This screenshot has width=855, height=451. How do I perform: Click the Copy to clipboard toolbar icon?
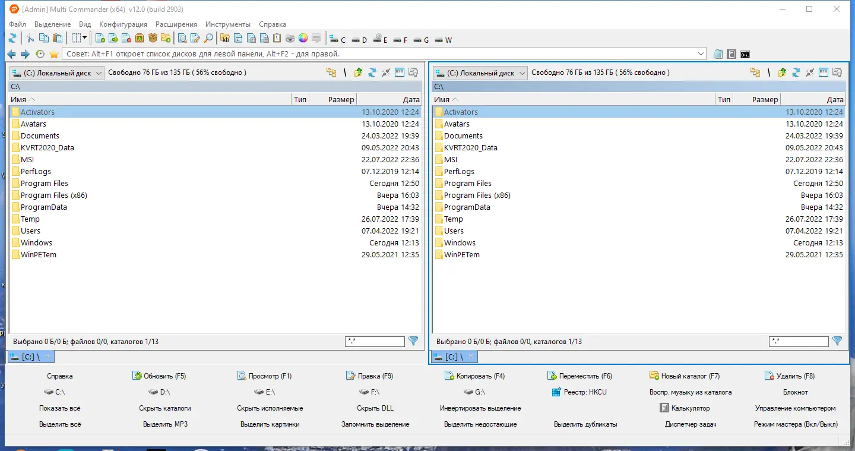click(43, 38)
